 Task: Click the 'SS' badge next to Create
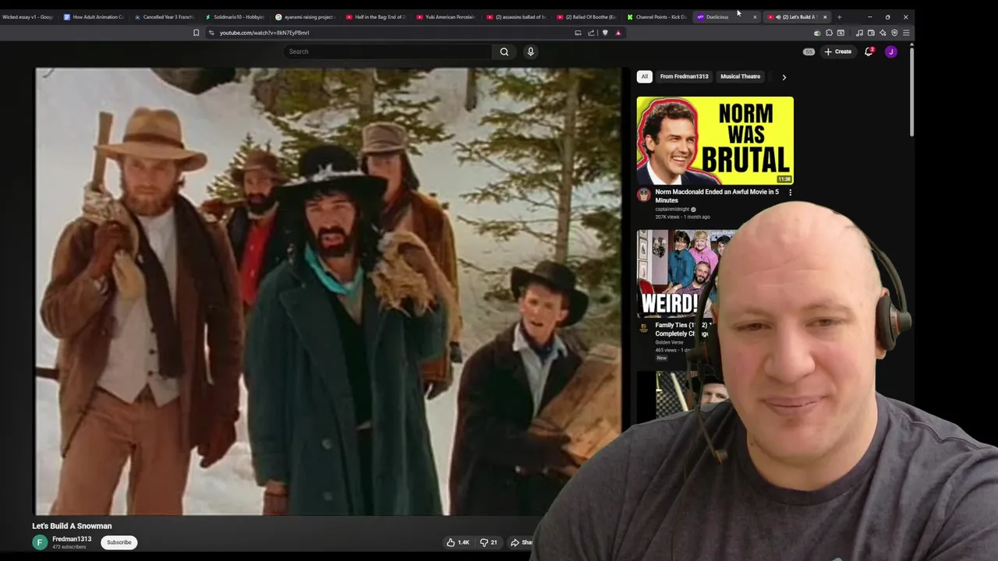coord(809,51)
